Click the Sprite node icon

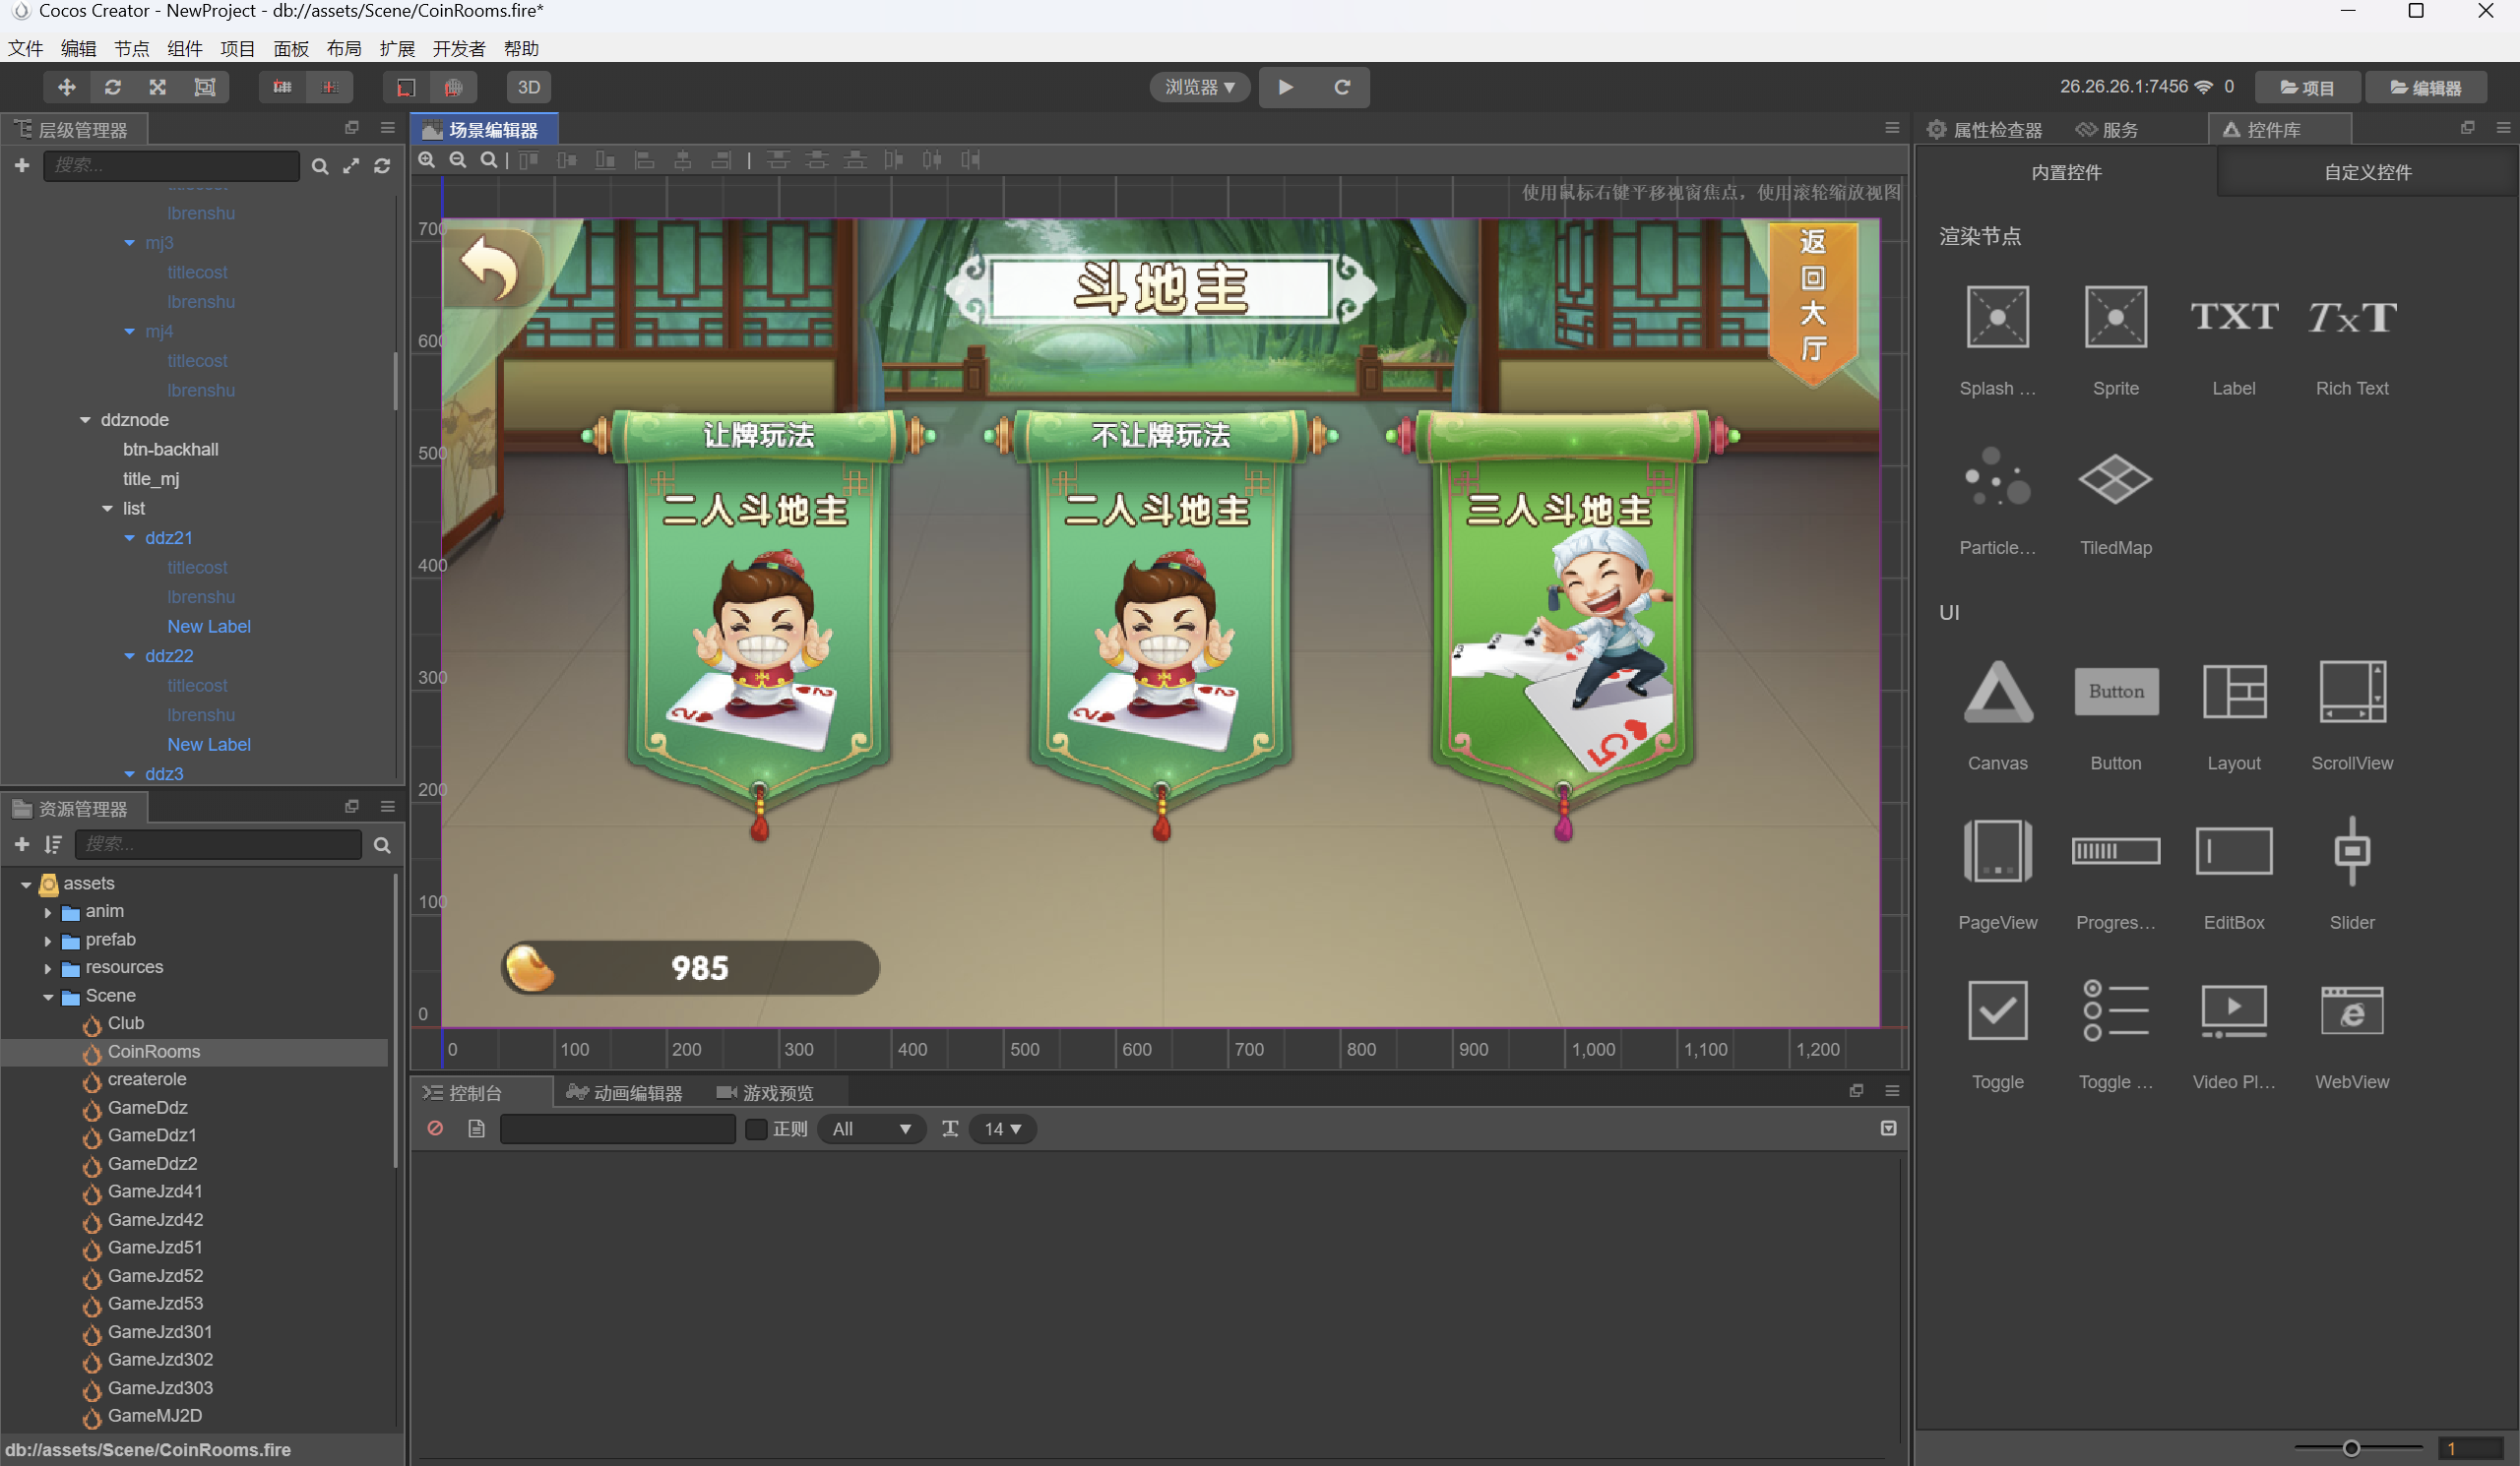(2115, 318)
